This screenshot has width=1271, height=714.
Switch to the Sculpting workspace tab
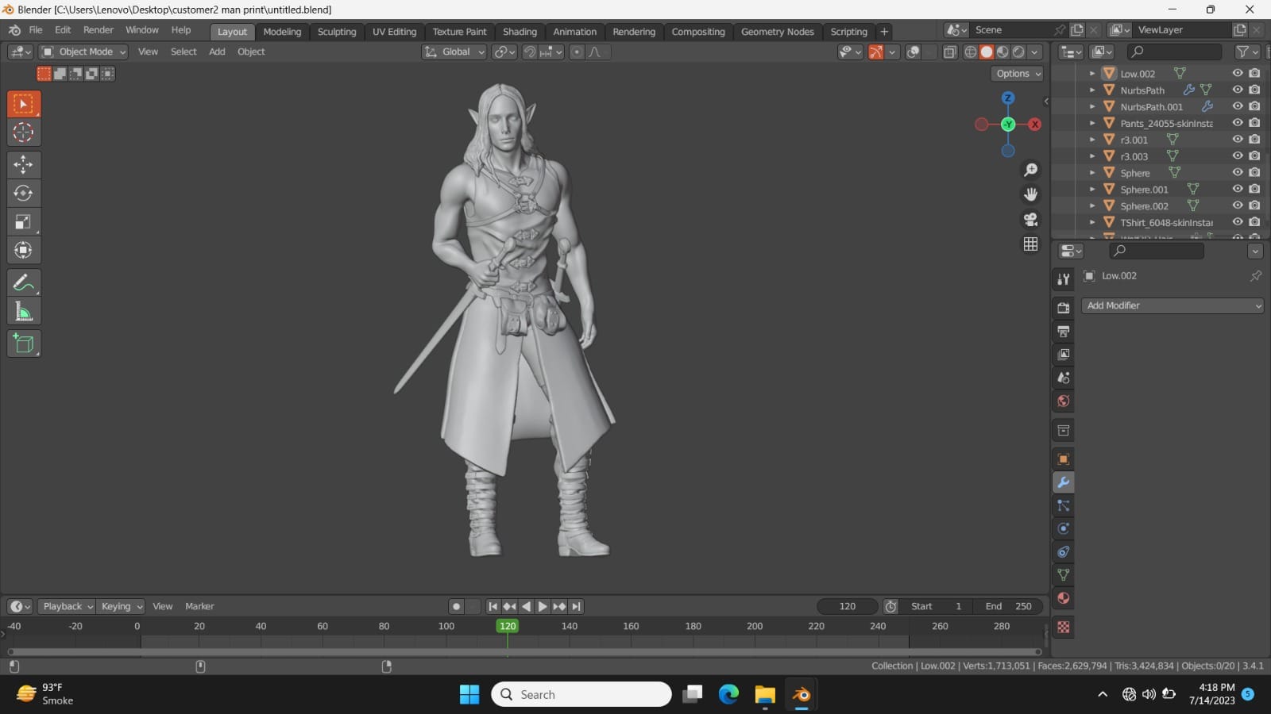click(337, 32)
